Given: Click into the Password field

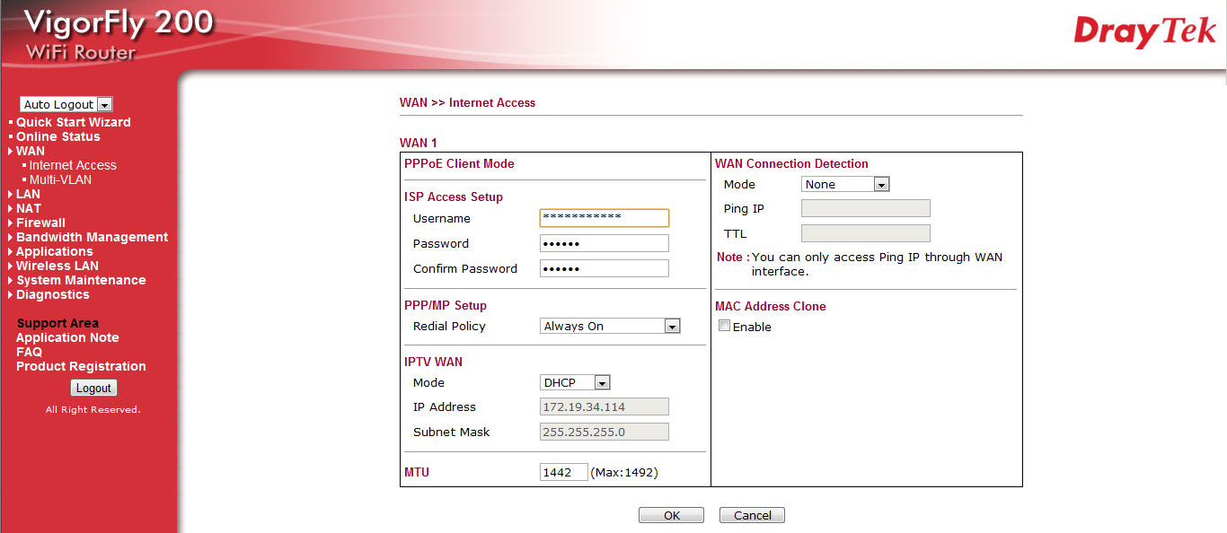Looking at the screenshot, I should pyautogui.click(x=605, y=243).
